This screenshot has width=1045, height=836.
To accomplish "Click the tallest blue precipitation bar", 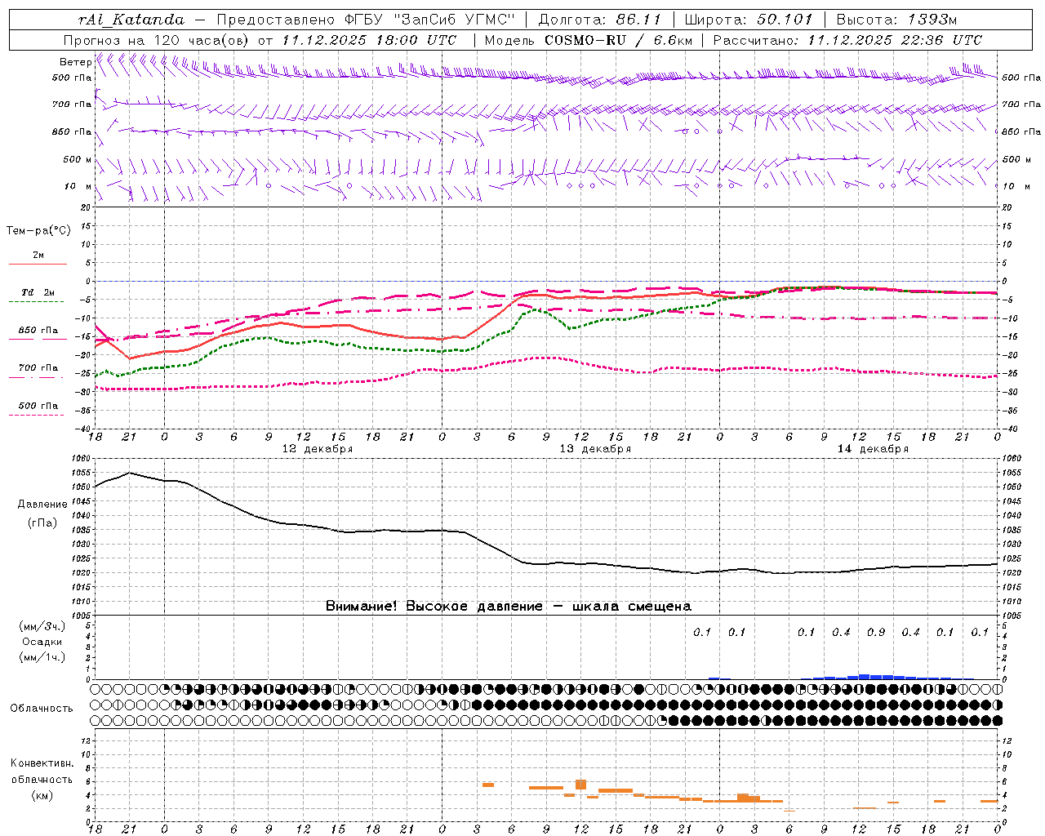I will (x=865, y=677).
